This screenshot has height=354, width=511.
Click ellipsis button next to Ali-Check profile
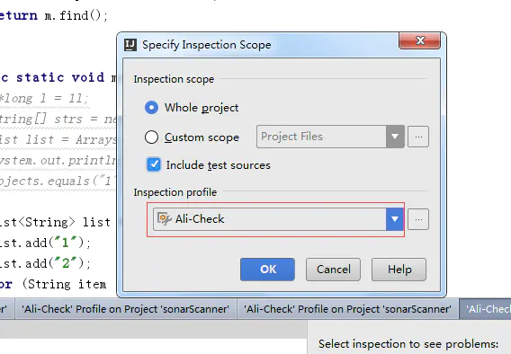coord(418,219)
